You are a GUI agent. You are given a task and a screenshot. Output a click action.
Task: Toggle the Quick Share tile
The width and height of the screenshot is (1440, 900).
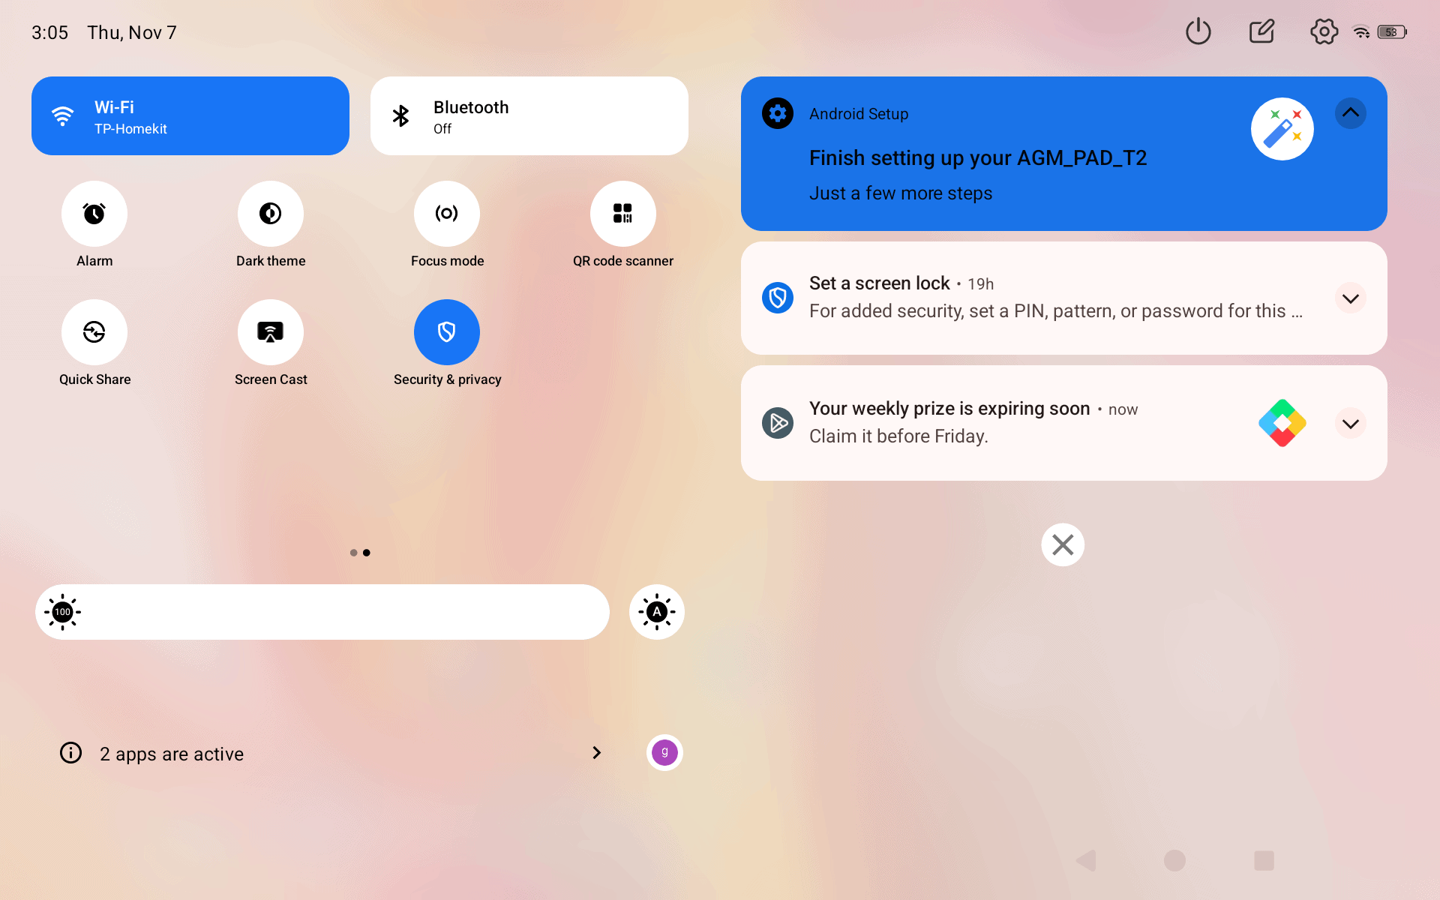pos(94,332)
